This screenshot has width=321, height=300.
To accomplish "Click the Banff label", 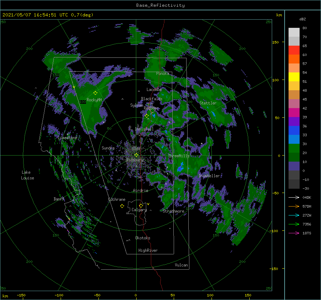I will pyautogui.click(x=59, y=199).
